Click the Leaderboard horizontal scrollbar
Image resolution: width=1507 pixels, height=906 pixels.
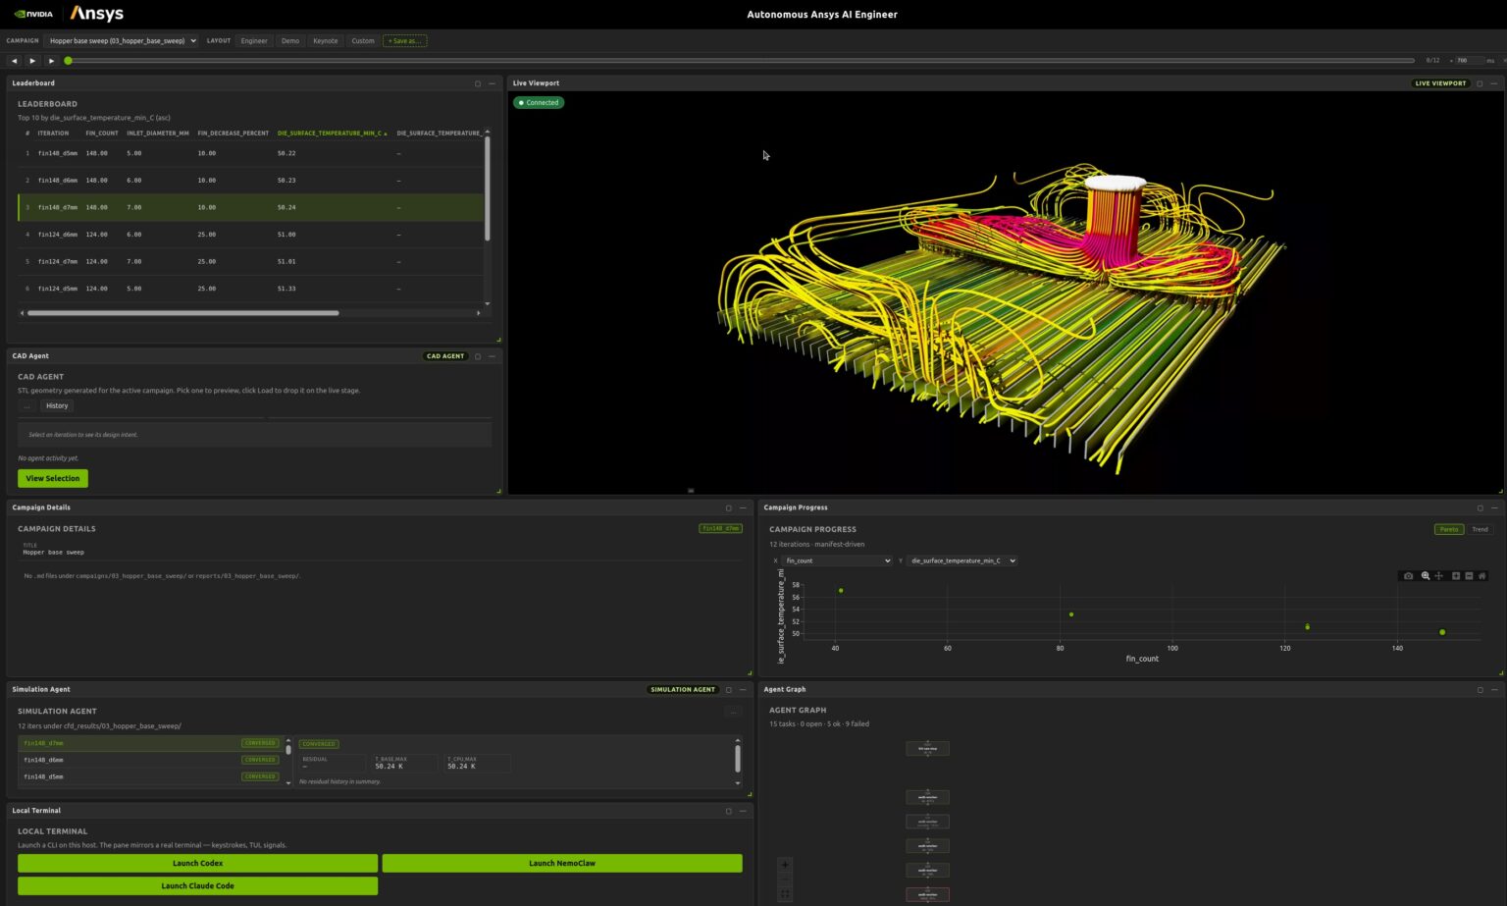[x=183, y=313]
